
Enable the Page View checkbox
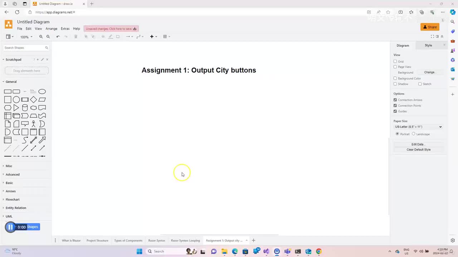(395, 67)
